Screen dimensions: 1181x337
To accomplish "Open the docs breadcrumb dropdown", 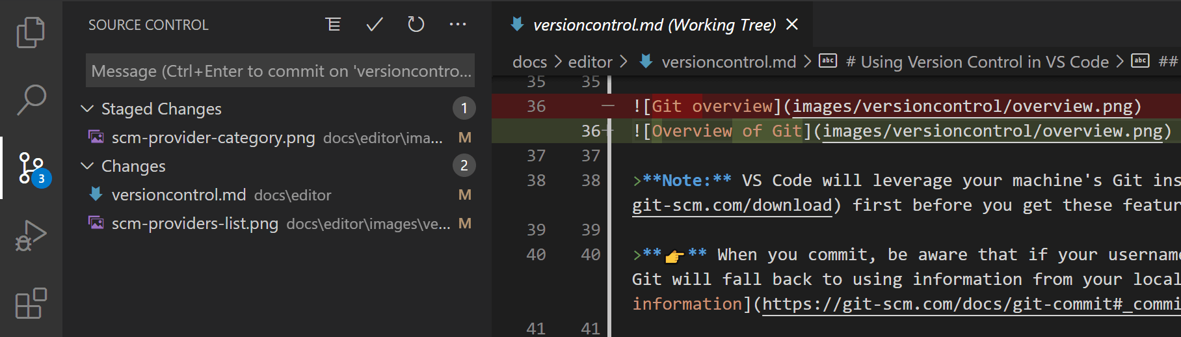I will pyautogui.click(x=529, y=62).
